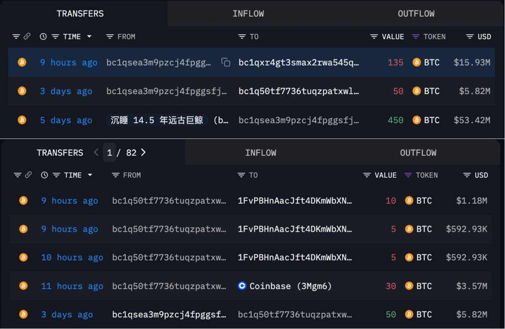Image resolution: width=505 pixels, height=329 pixels.
Task: Open the clock icon beside TIME in the top table
Action: 43,37
